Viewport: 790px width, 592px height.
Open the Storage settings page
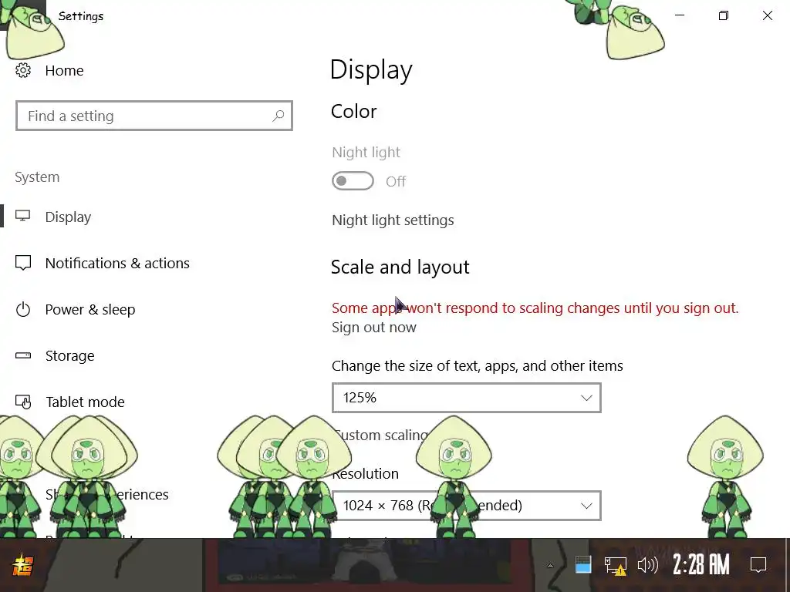pos(69,356)
